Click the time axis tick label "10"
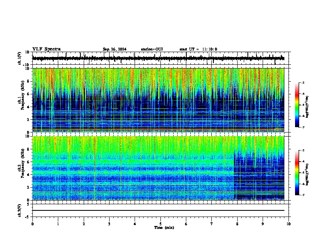This screenshot has height=251, width=325. click(x=288, y=224)
